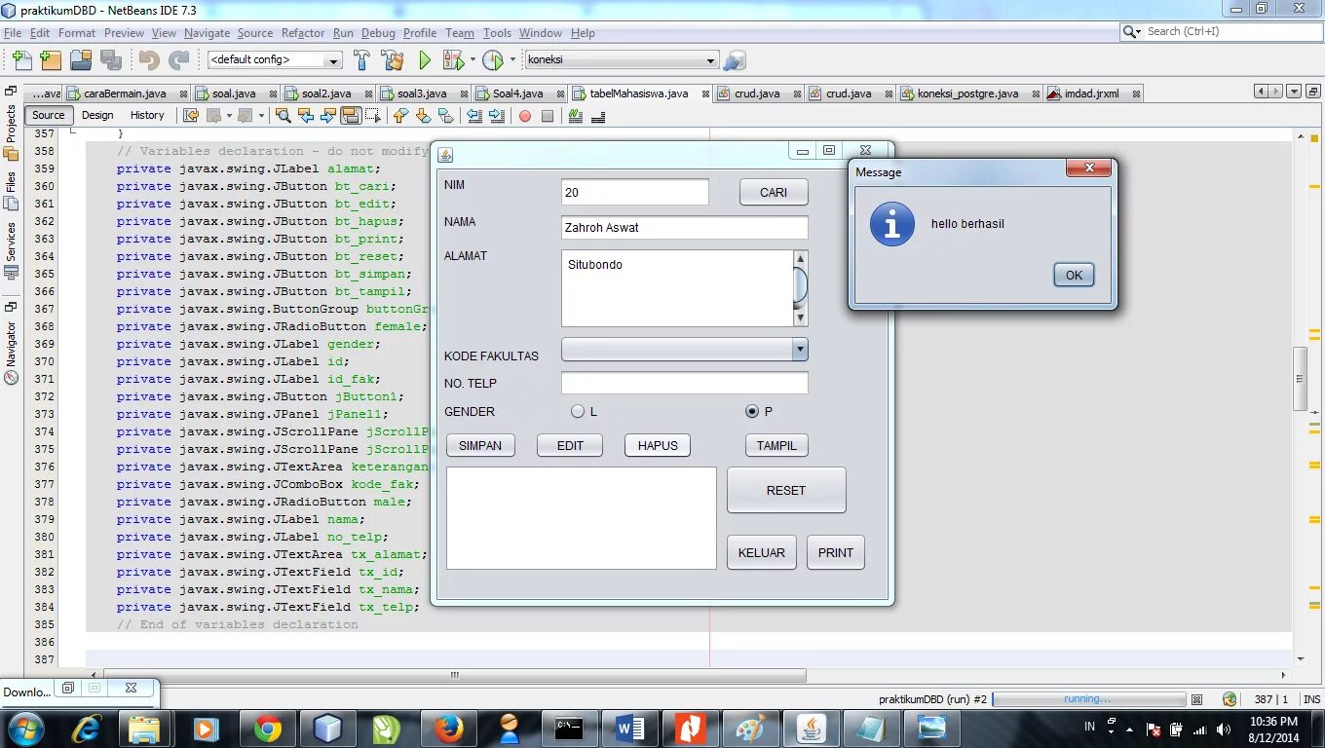Open Microsoft Word from the taskbar
This screenshot has height=748, width=1325.
(629, 729)
